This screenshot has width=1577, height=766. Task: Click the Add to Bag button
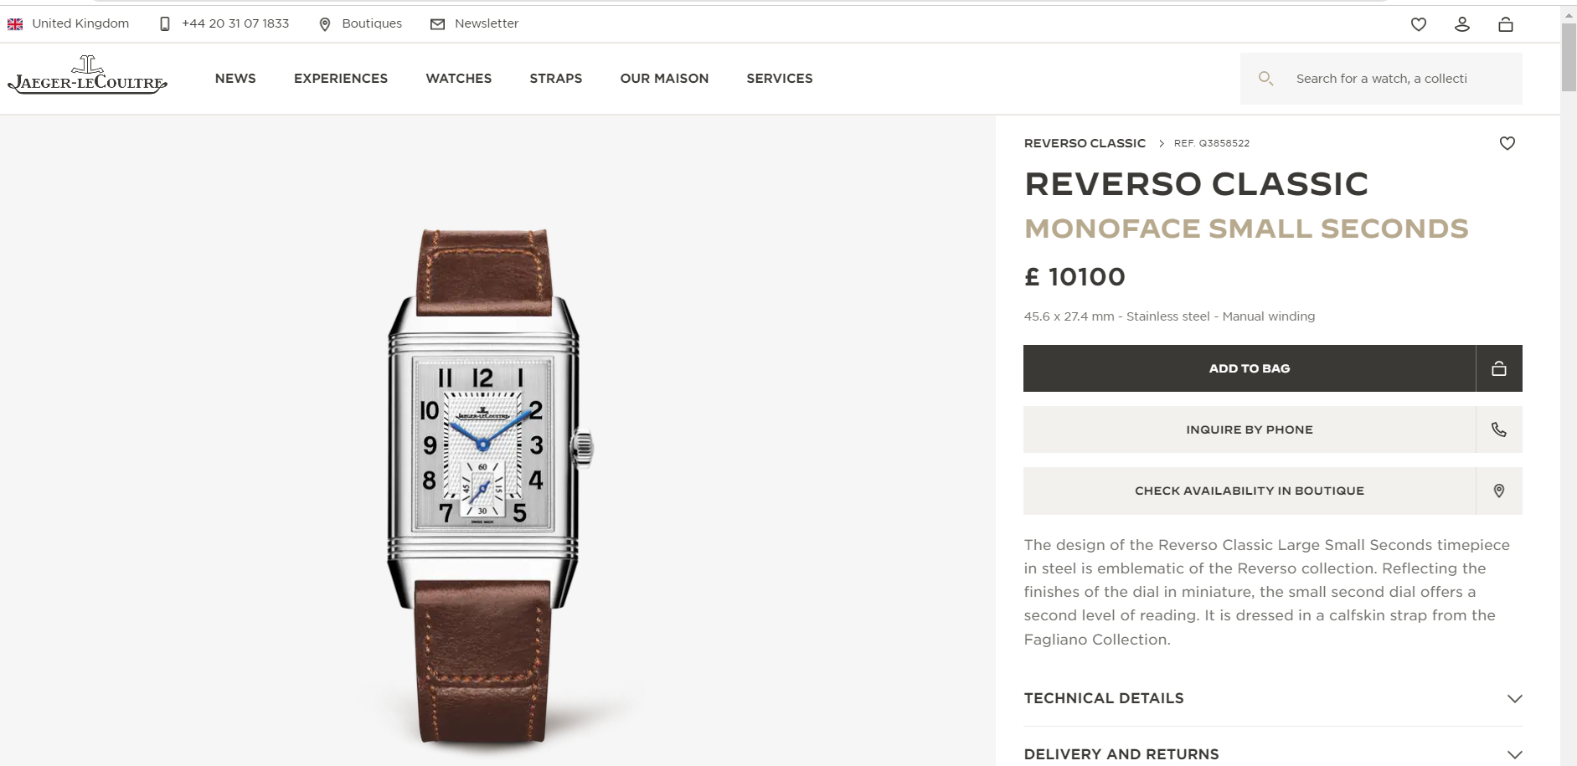click(x=1250, y=368)
